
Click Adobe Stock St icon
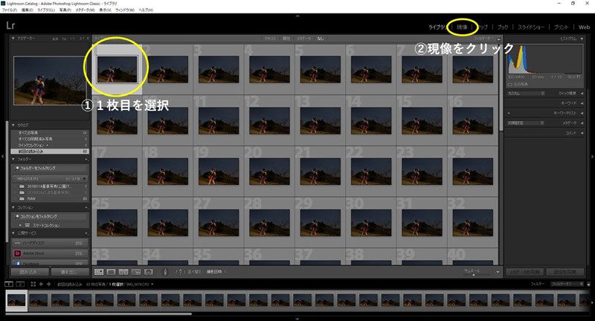[17, 253]
